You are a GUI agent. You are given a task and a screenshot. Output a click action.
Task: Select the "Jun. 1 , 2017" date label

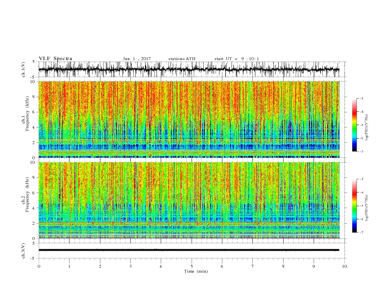137,59
